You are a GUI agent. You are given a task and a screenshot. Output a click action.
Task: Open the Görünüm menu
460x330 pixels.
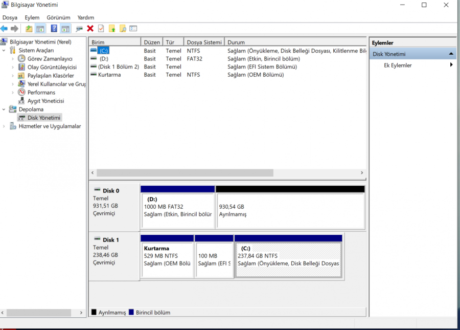click(x=58, y=17)
